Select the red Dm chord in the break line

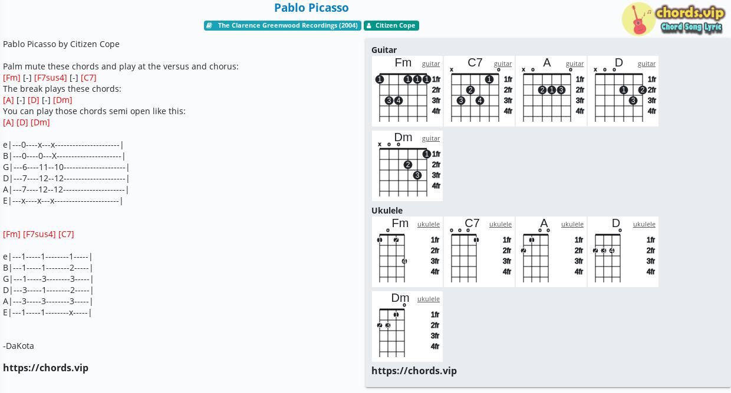click(62, 100)
